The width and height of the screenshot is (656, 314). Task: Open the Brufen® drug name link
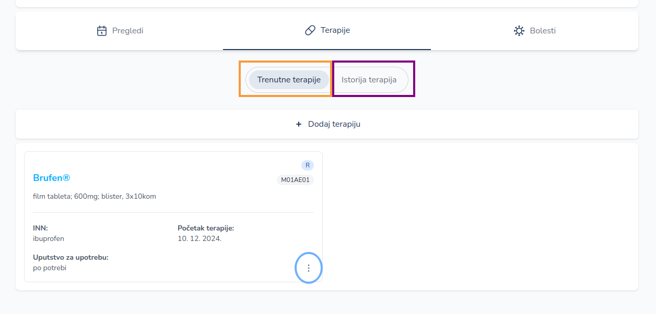point(51,178)
